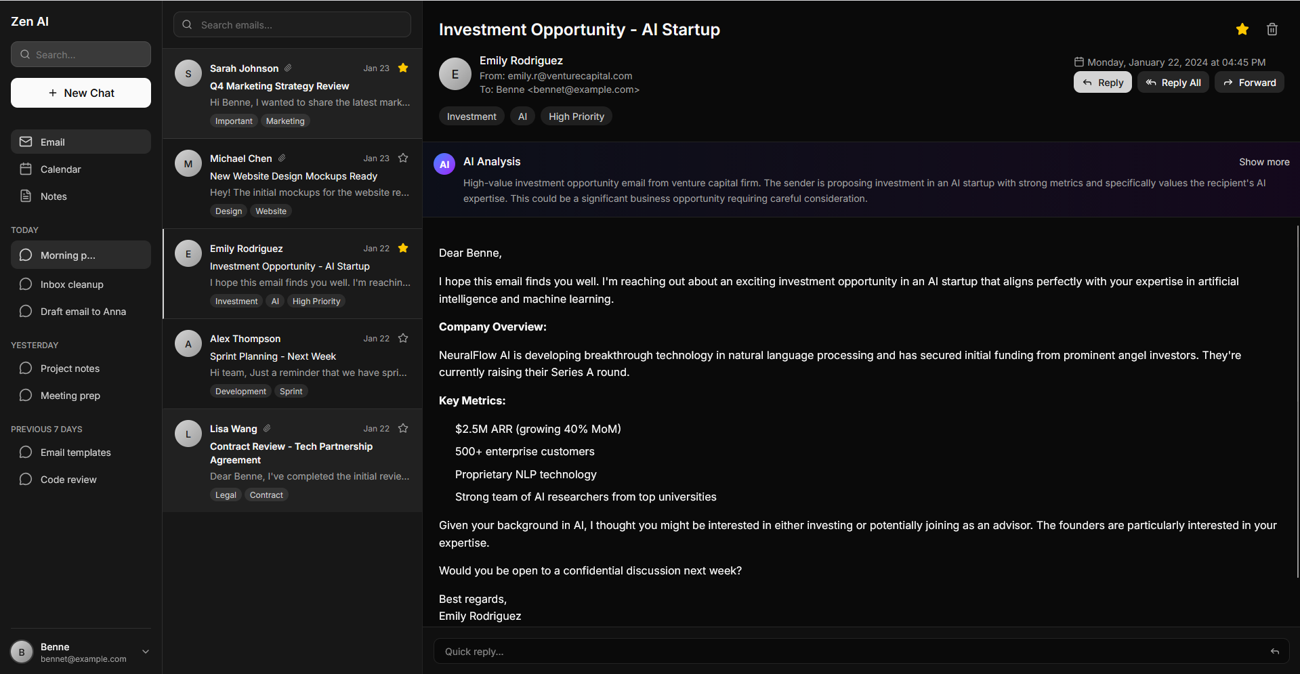Start a New Chat
Screen dimensions: 1300x674
[x=81, y=93]
